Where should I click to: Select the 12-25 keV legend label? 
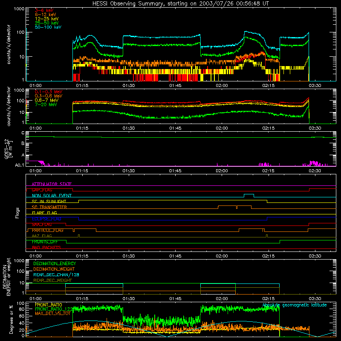(x=47, y=19)
